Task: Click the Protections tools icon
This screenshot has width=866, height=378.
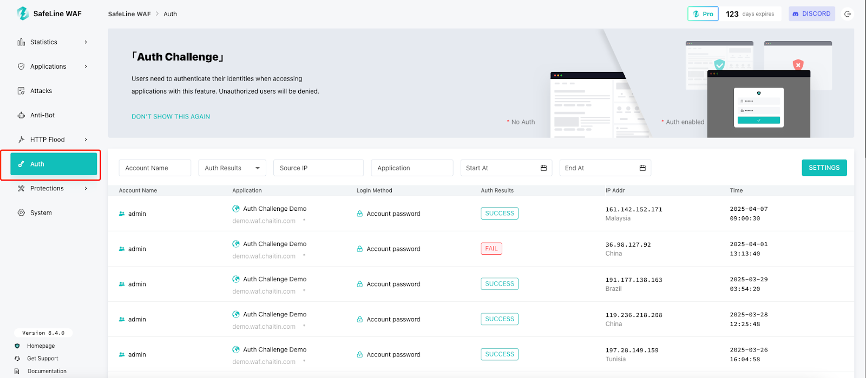Action: point(21,188)
